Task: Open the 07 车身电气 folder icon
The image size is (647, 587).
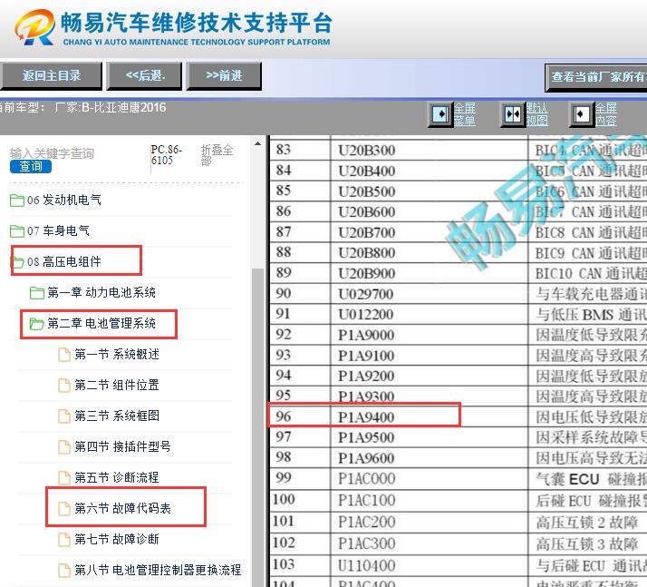Action: [17, 231]
